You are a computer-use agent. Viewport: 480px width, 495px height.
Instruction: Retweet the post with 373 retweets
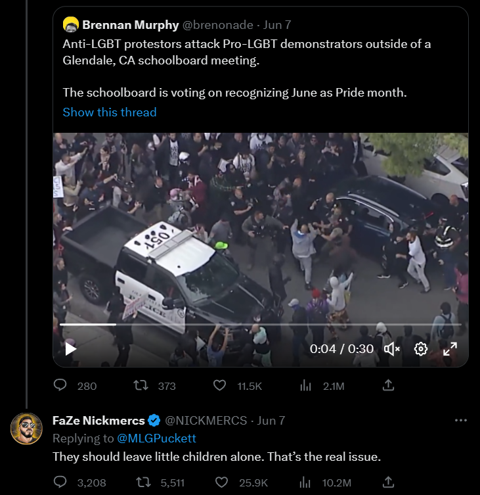[140, 385]
